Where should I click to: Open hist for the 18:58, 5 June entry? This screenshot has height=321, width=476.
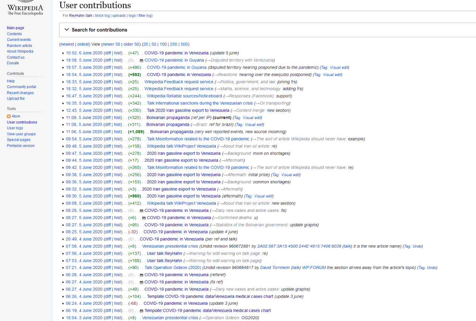click(118, 60)
